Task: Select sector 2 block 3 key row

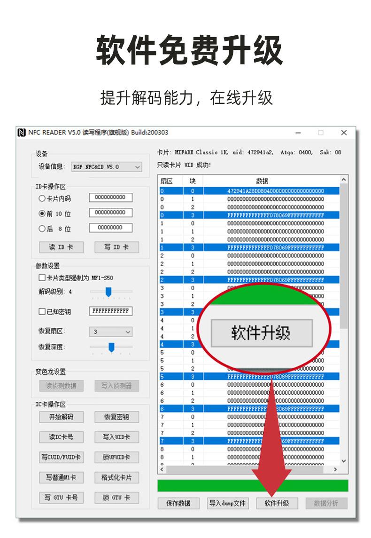Action: point(249,280)
